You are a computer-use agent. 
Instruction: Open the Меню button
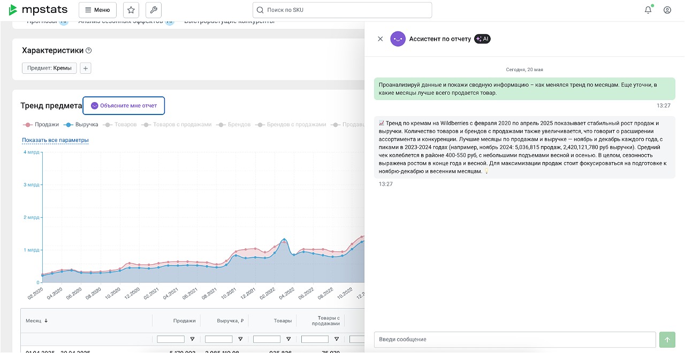pos(97,10)
